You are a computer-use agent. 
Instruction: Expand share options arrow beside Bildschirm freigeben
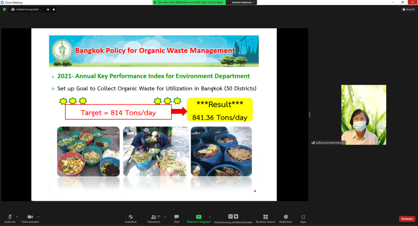(x=210, y=217)
